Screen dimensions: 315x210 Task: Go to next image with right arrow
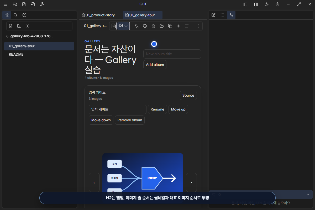pyautogui.click(x=191, y=182)
